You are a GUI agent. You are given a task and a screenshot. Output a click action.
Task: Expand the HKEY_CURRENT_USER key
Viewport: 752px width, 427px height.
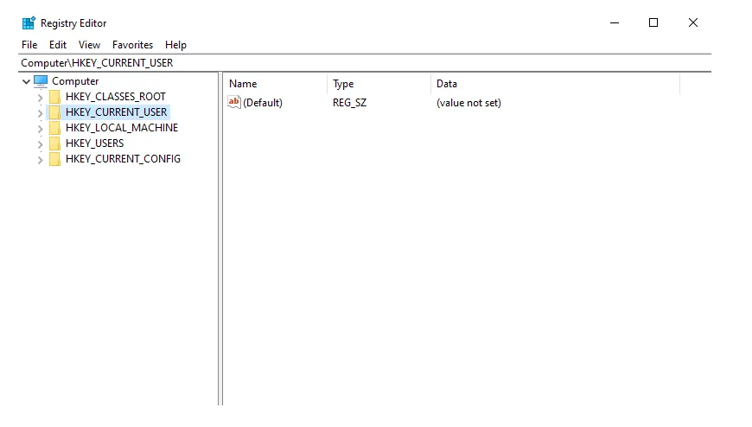41,113
